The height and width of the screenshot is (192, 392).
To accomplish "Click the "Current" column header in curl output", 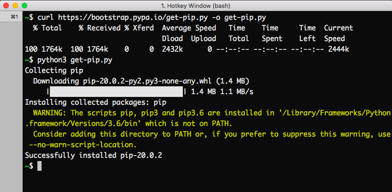I will [338, 28].
